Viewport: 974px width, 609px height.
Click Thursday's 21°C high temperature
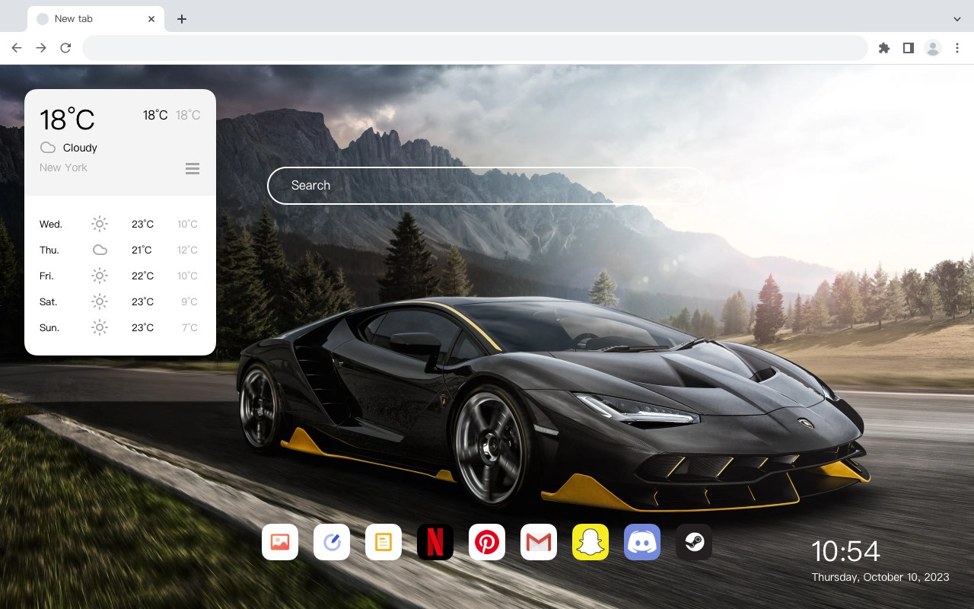(x=142, y=250)
